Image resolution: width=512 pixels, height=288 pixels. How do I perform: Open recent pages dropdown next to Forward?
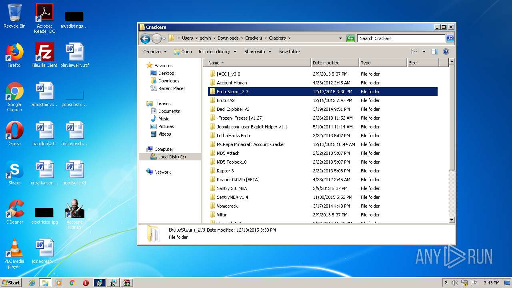[x=164, y=39]
